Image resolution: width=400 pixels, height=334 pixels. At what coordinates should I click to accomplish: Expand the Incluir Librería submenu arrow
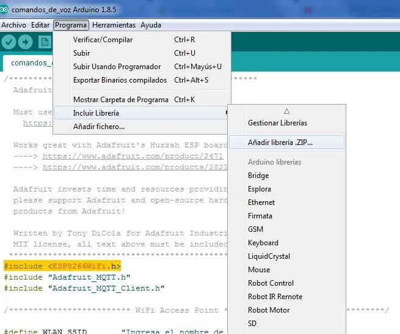[227, 113]
